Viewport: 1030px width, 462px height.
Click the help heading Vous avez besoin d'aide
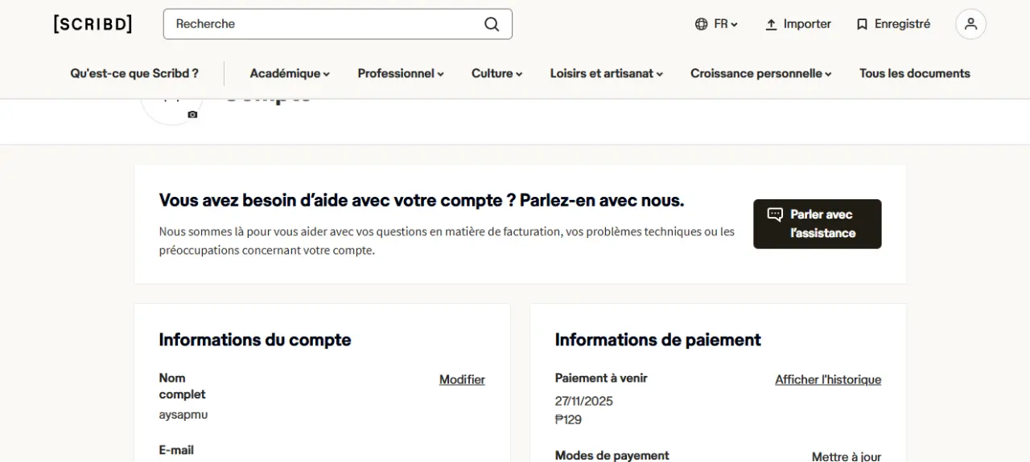coord(422,200)
